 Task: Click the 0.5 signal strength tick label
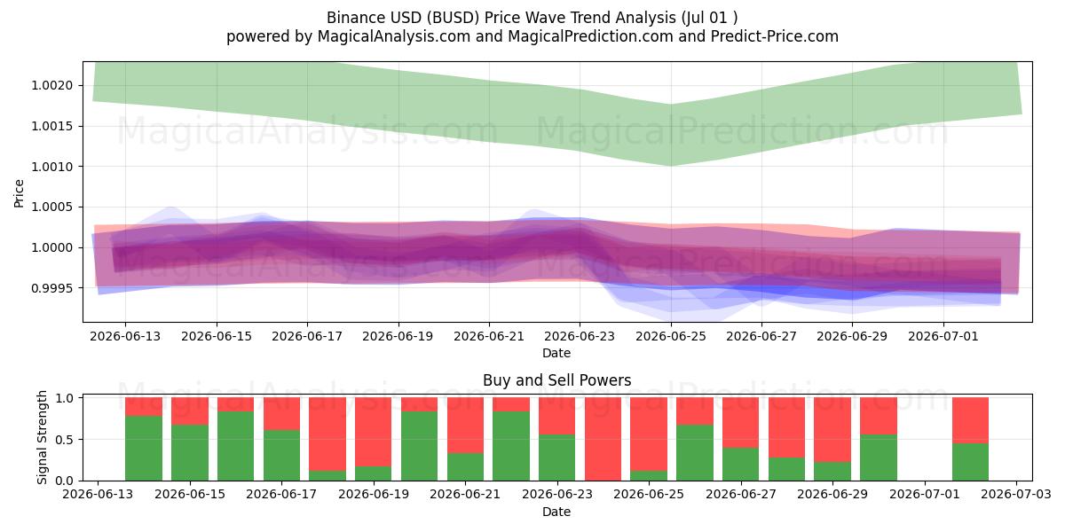click(65, 439)
